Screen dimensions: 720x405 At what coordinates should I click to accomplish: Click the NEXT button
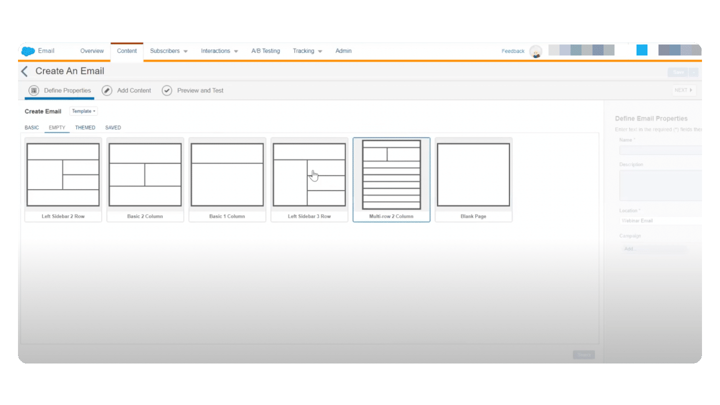(x=684, y=90)
